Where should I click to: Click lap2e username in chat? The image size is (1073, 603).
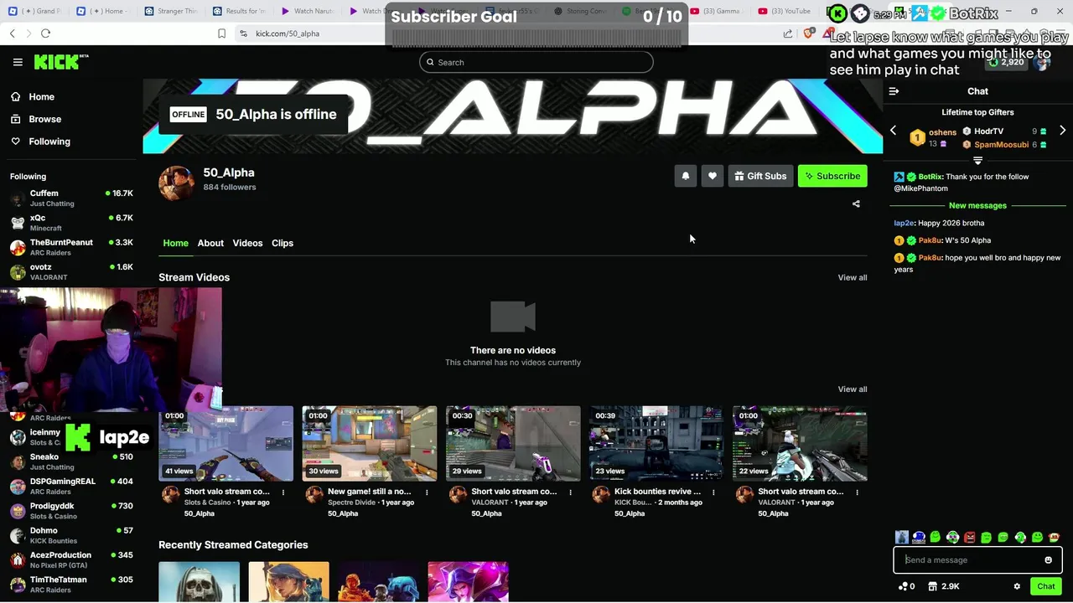coord(904,223)
